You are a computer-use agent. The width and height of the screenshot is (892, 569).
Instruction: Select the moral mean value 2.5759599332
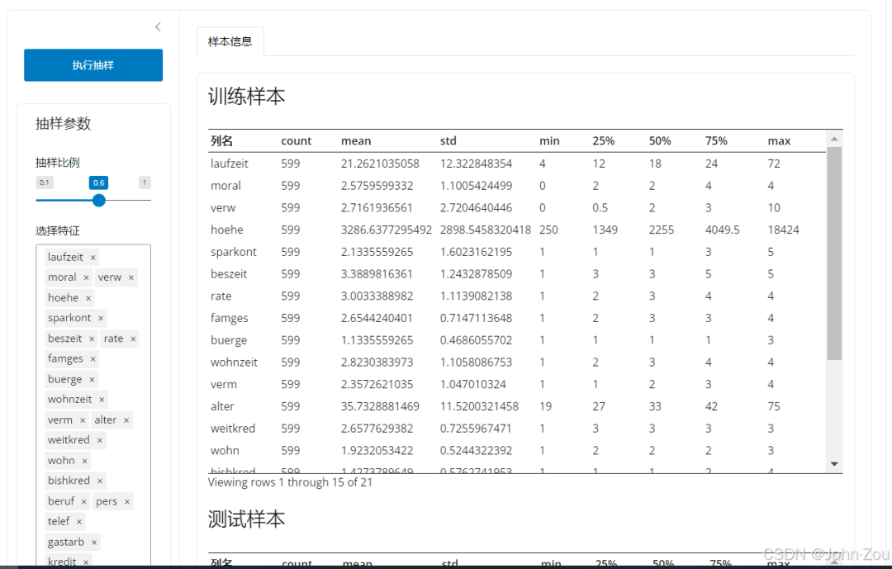pyautogui.click(x=377, y=186)
